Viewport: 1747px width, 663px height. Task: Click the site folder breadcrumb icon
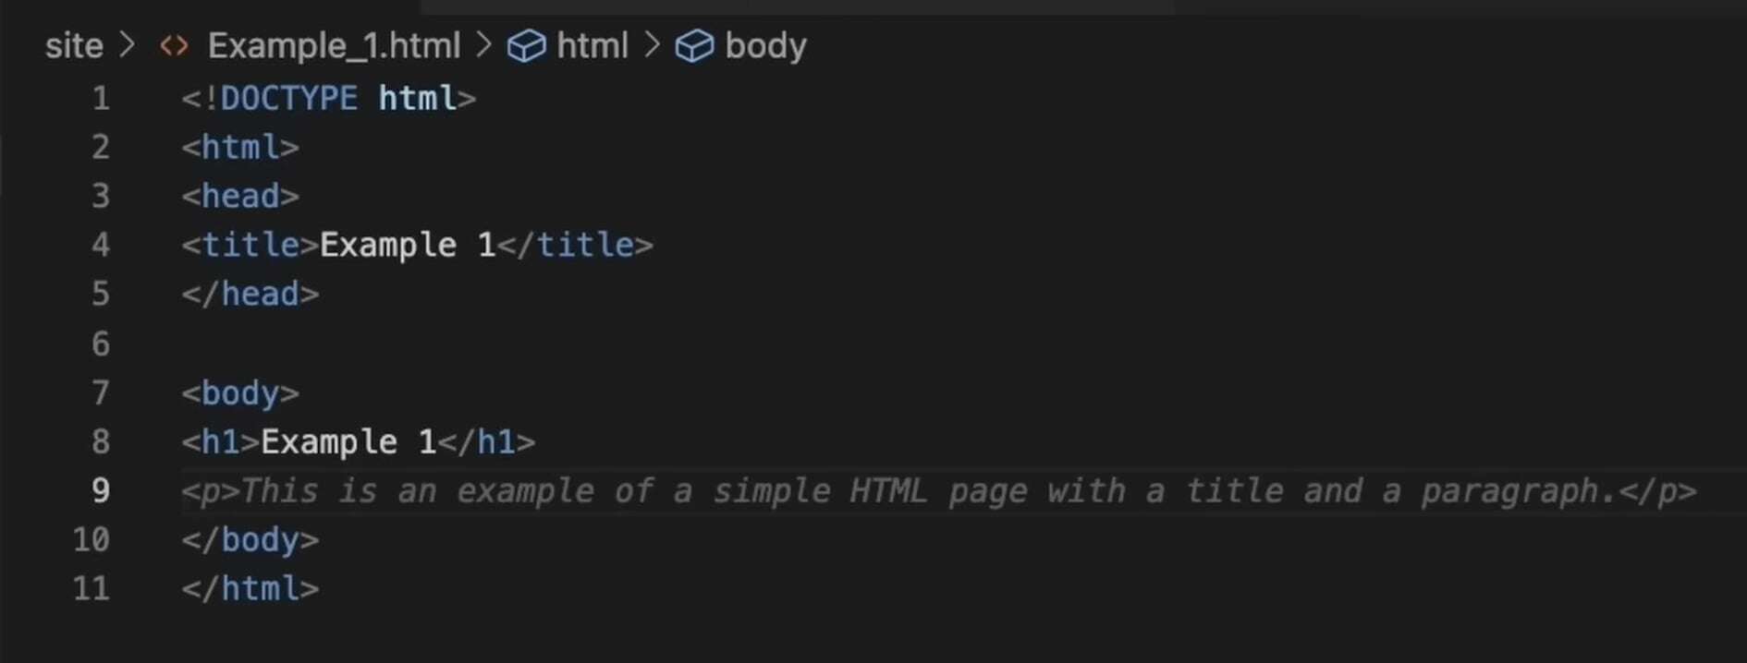(74, 45)
